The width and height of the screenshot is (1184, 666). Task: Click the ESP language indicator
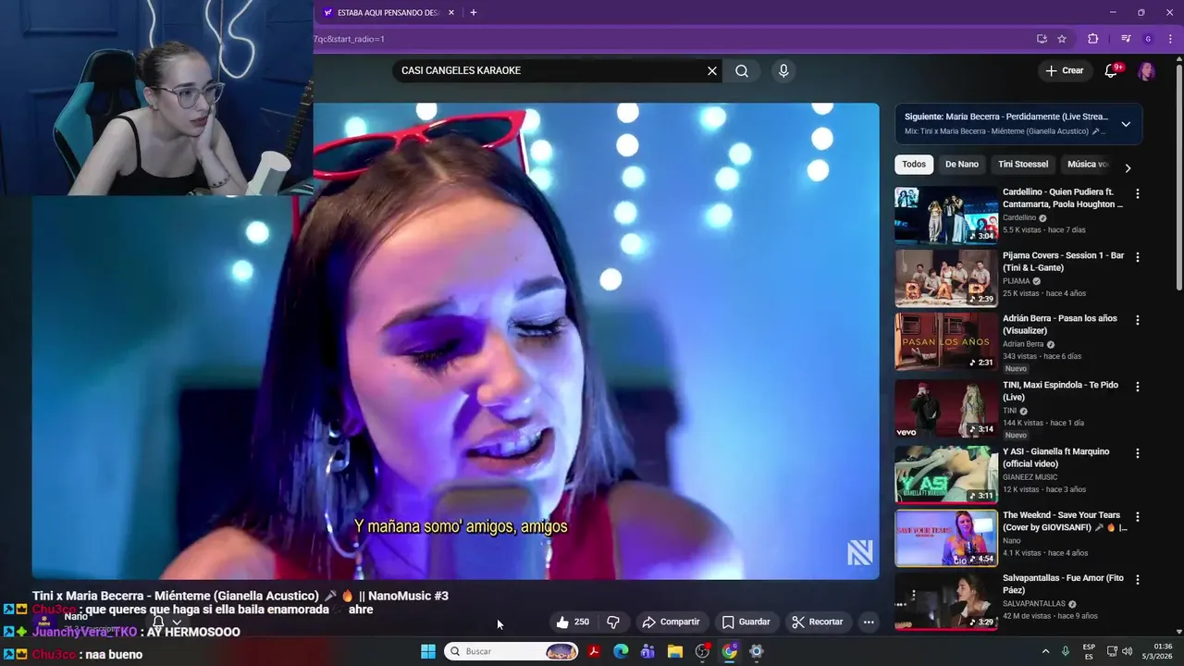point(1089,651)
